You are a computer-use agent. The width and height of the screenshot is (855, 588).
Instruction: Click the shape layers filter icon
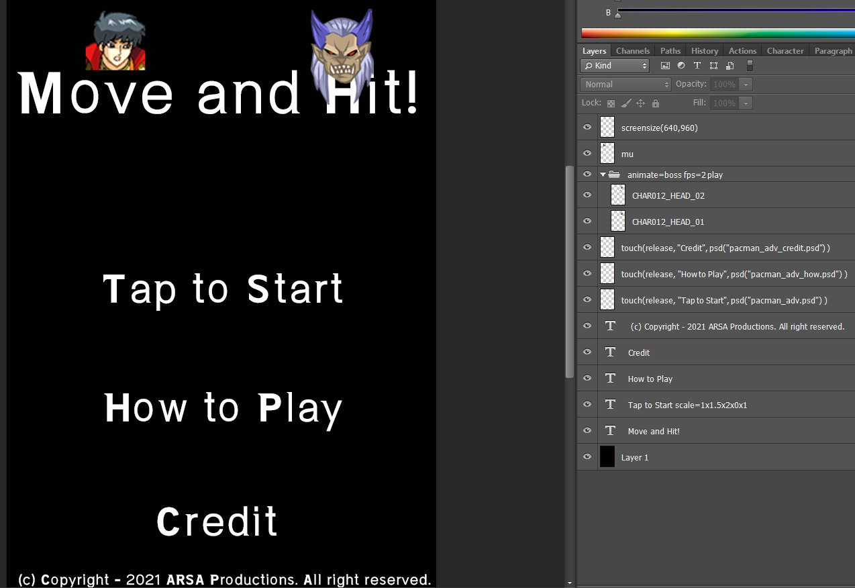pyautogui.click(x=713, y=65)
